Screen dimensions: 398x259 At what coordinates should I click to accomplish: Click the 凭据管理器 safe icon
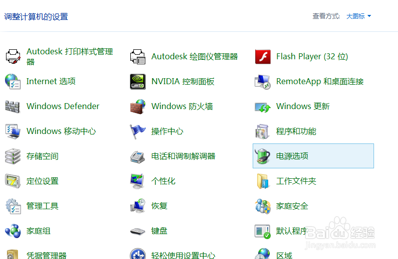12,254
